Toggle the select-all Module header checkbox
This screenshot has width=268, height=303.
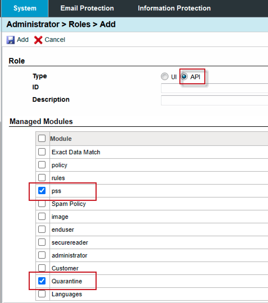[42, 138]
